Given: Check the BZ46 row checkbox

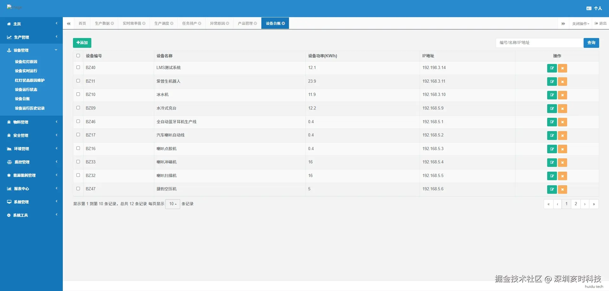Looking at the screenshot, I should [x=78, y=121].
